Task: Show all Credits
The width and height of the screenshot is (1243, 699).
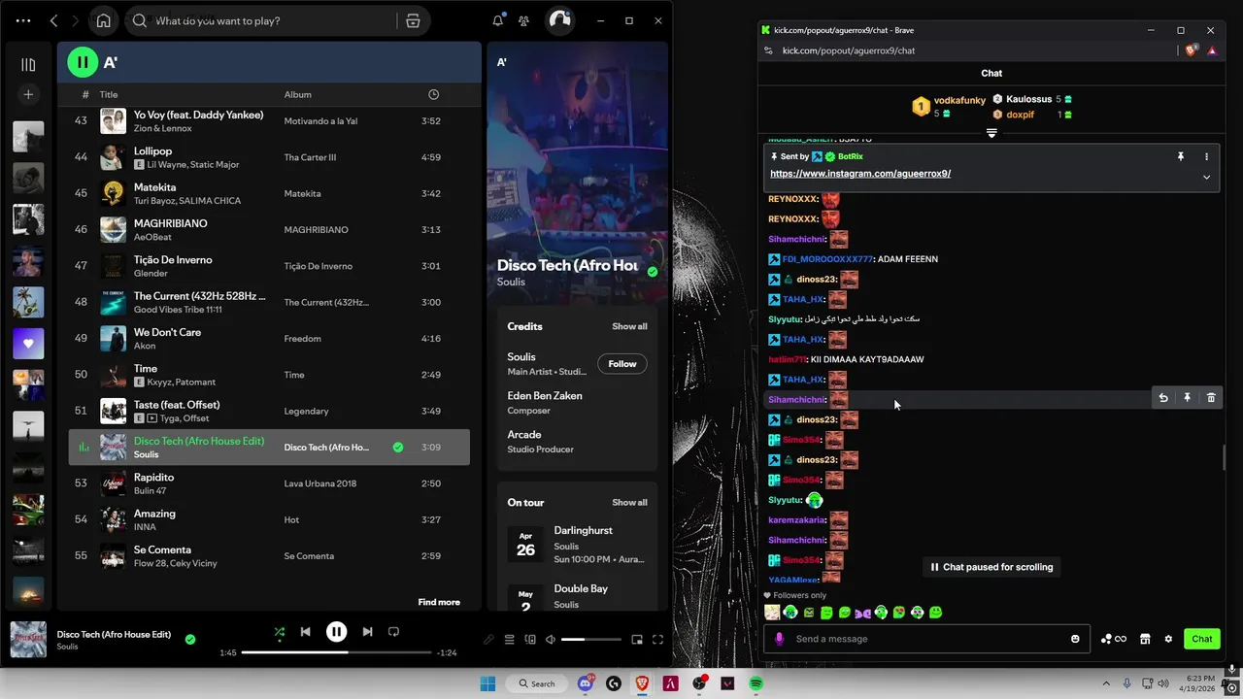Action: tap(629, 326)
